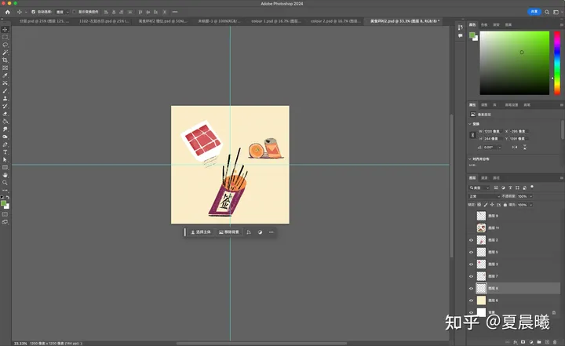Screen dimensions: 565x346
Task: Flip vertical in Properties panel
Action: pyautogui.click(x=525, y=147)
